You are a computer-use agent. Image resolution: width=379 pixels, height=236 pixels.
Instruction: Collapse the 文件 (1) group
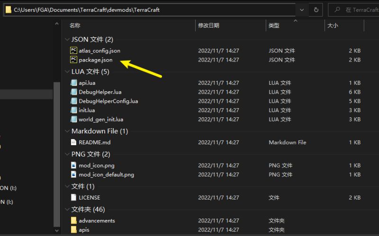pos(67,186)
